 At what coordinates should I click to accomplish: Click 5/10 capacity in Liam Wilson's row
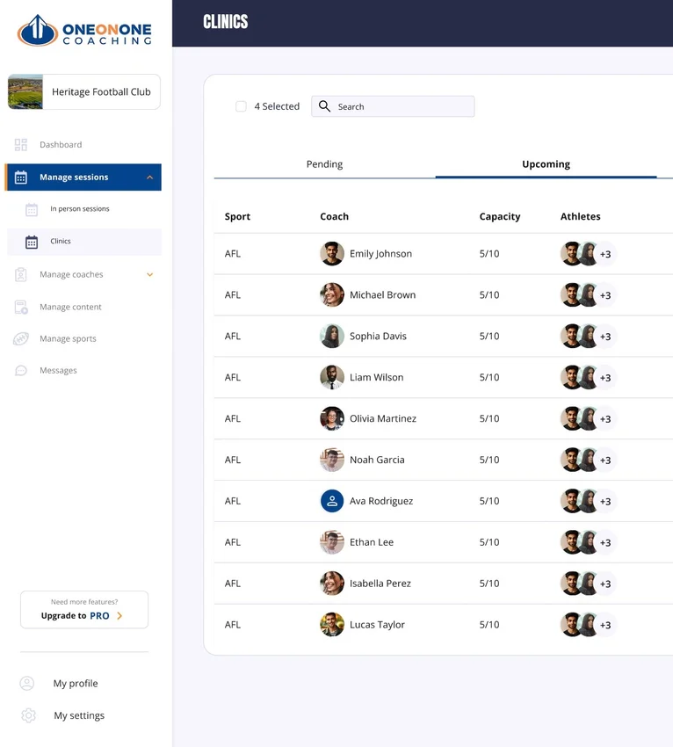[x=489, y=377]
